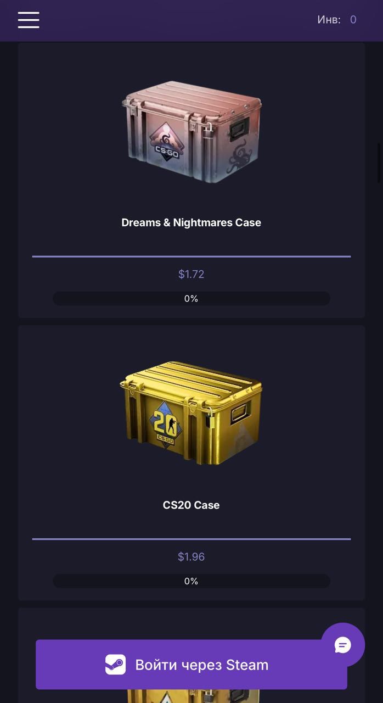383x703 pixels.
Task: Click the CS20 Case 0% progress bar
Action: click(x=191, y=581)
